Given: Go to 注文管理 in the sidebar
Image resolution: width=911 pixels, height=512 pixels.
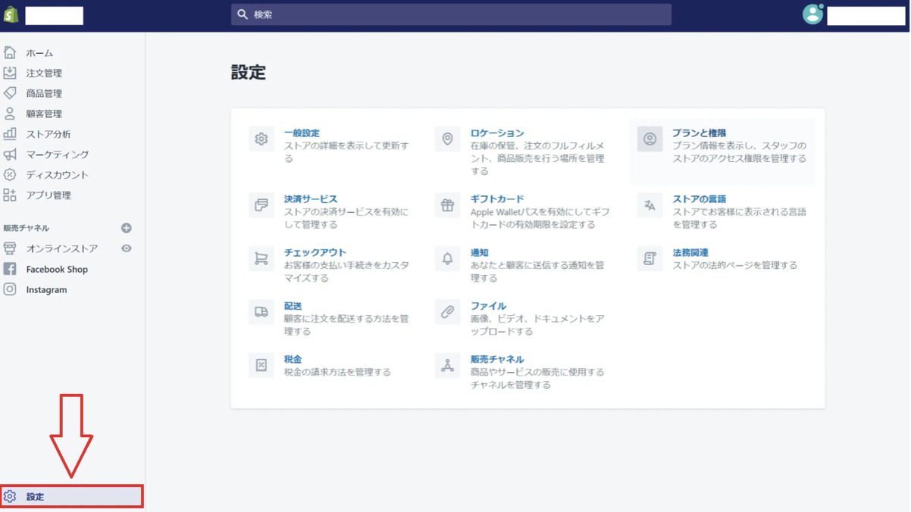Looking at the screenshot, I should tap(44, 73).
